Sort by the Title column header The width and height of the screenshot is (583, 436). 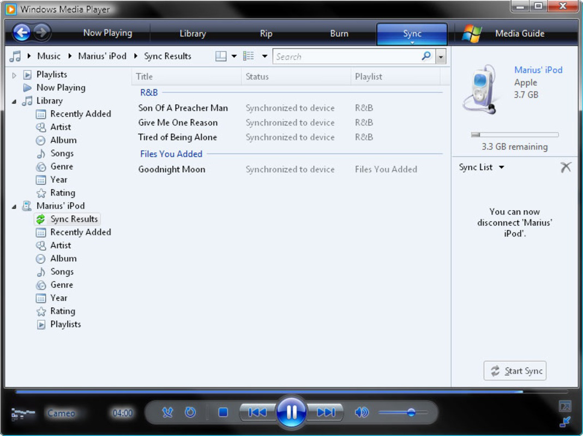point(187,76)
